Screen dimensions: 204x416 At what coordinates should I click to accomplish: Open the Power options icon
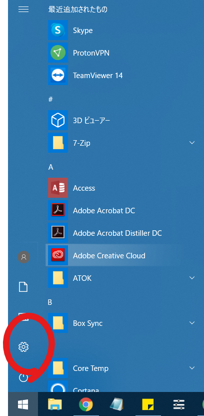(x=23, y=377)
